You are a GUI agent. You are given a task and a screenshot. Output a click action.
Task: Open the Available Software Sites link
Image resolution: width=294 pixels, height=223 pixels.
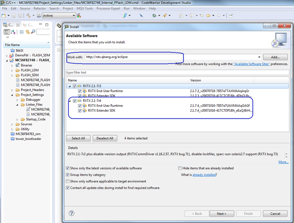tap(251, 64)
